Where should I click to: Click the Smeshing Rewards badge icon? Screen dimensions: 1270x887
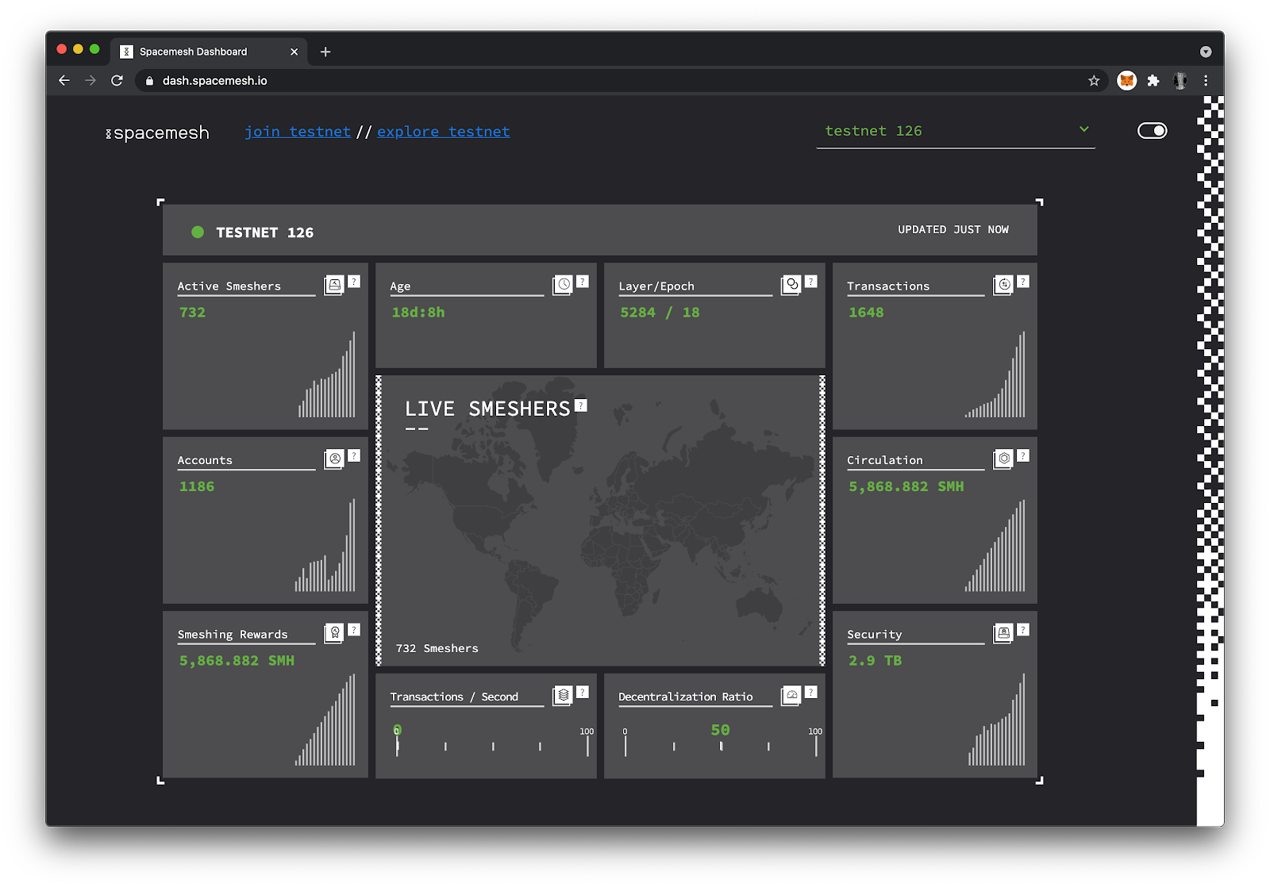coord(334,633)
